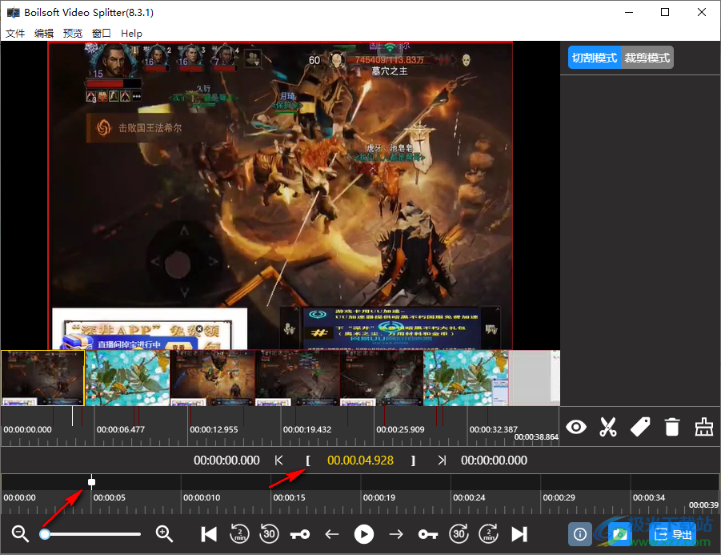Set end point with right bracket
This screenshot has width=721, height=555.
(x=413, y=460)
